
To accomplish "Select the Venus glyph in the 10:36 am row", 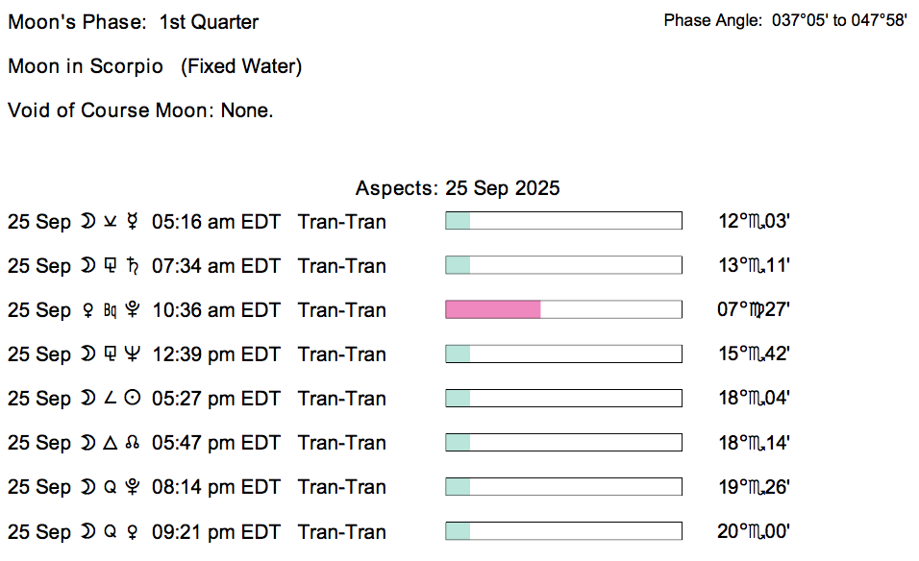I will [x=88, y=310].
